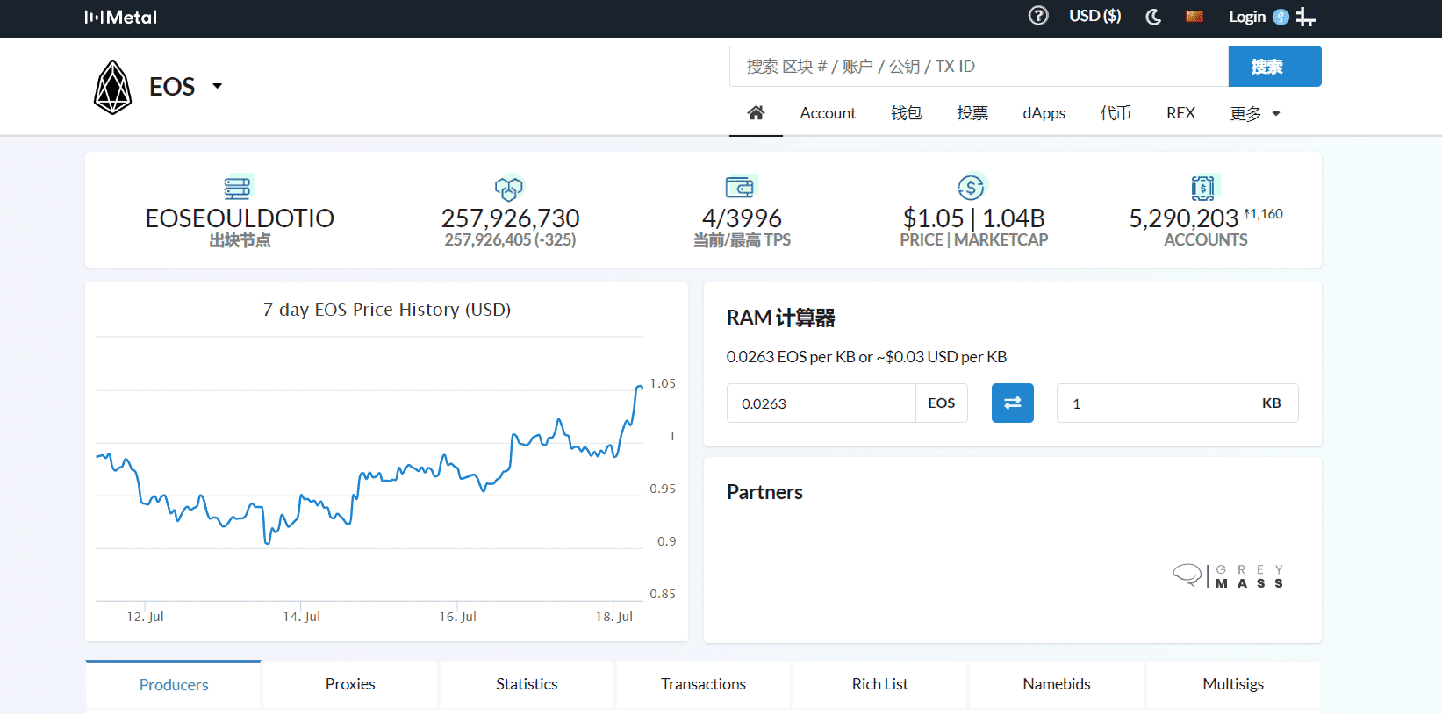This screenshot has height=714, width=1442.
Task: Click the price dollar coin icon
Action: 971,188
